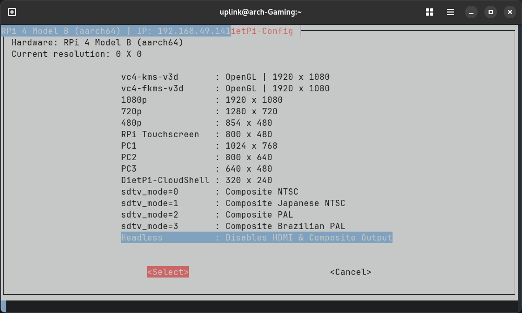Viewport: 522px width, 313px height.
Task: Pick the 480p resolution entry
Action: point(196,123)
